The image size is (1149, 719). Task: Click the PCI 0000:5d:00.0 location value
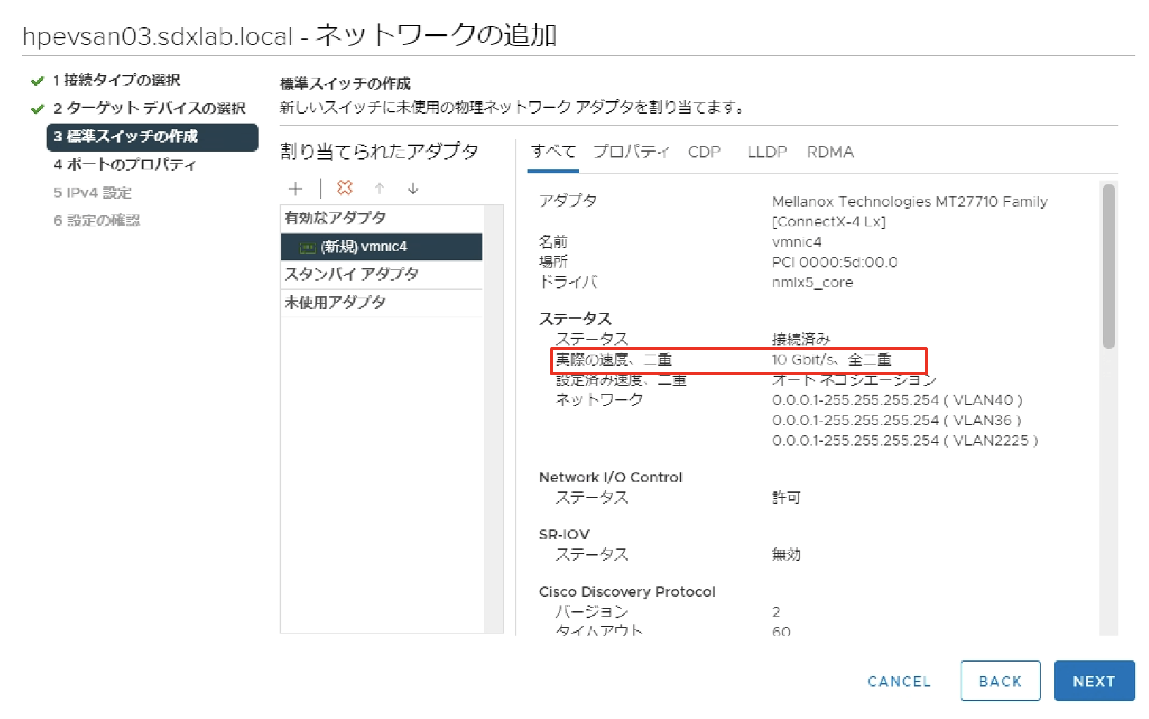click(834, 262)
